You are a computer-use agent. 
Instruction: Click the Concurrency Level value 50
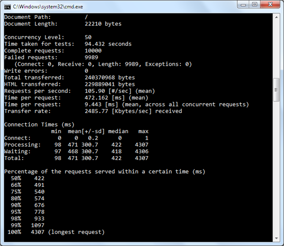[x=88, y=37]
